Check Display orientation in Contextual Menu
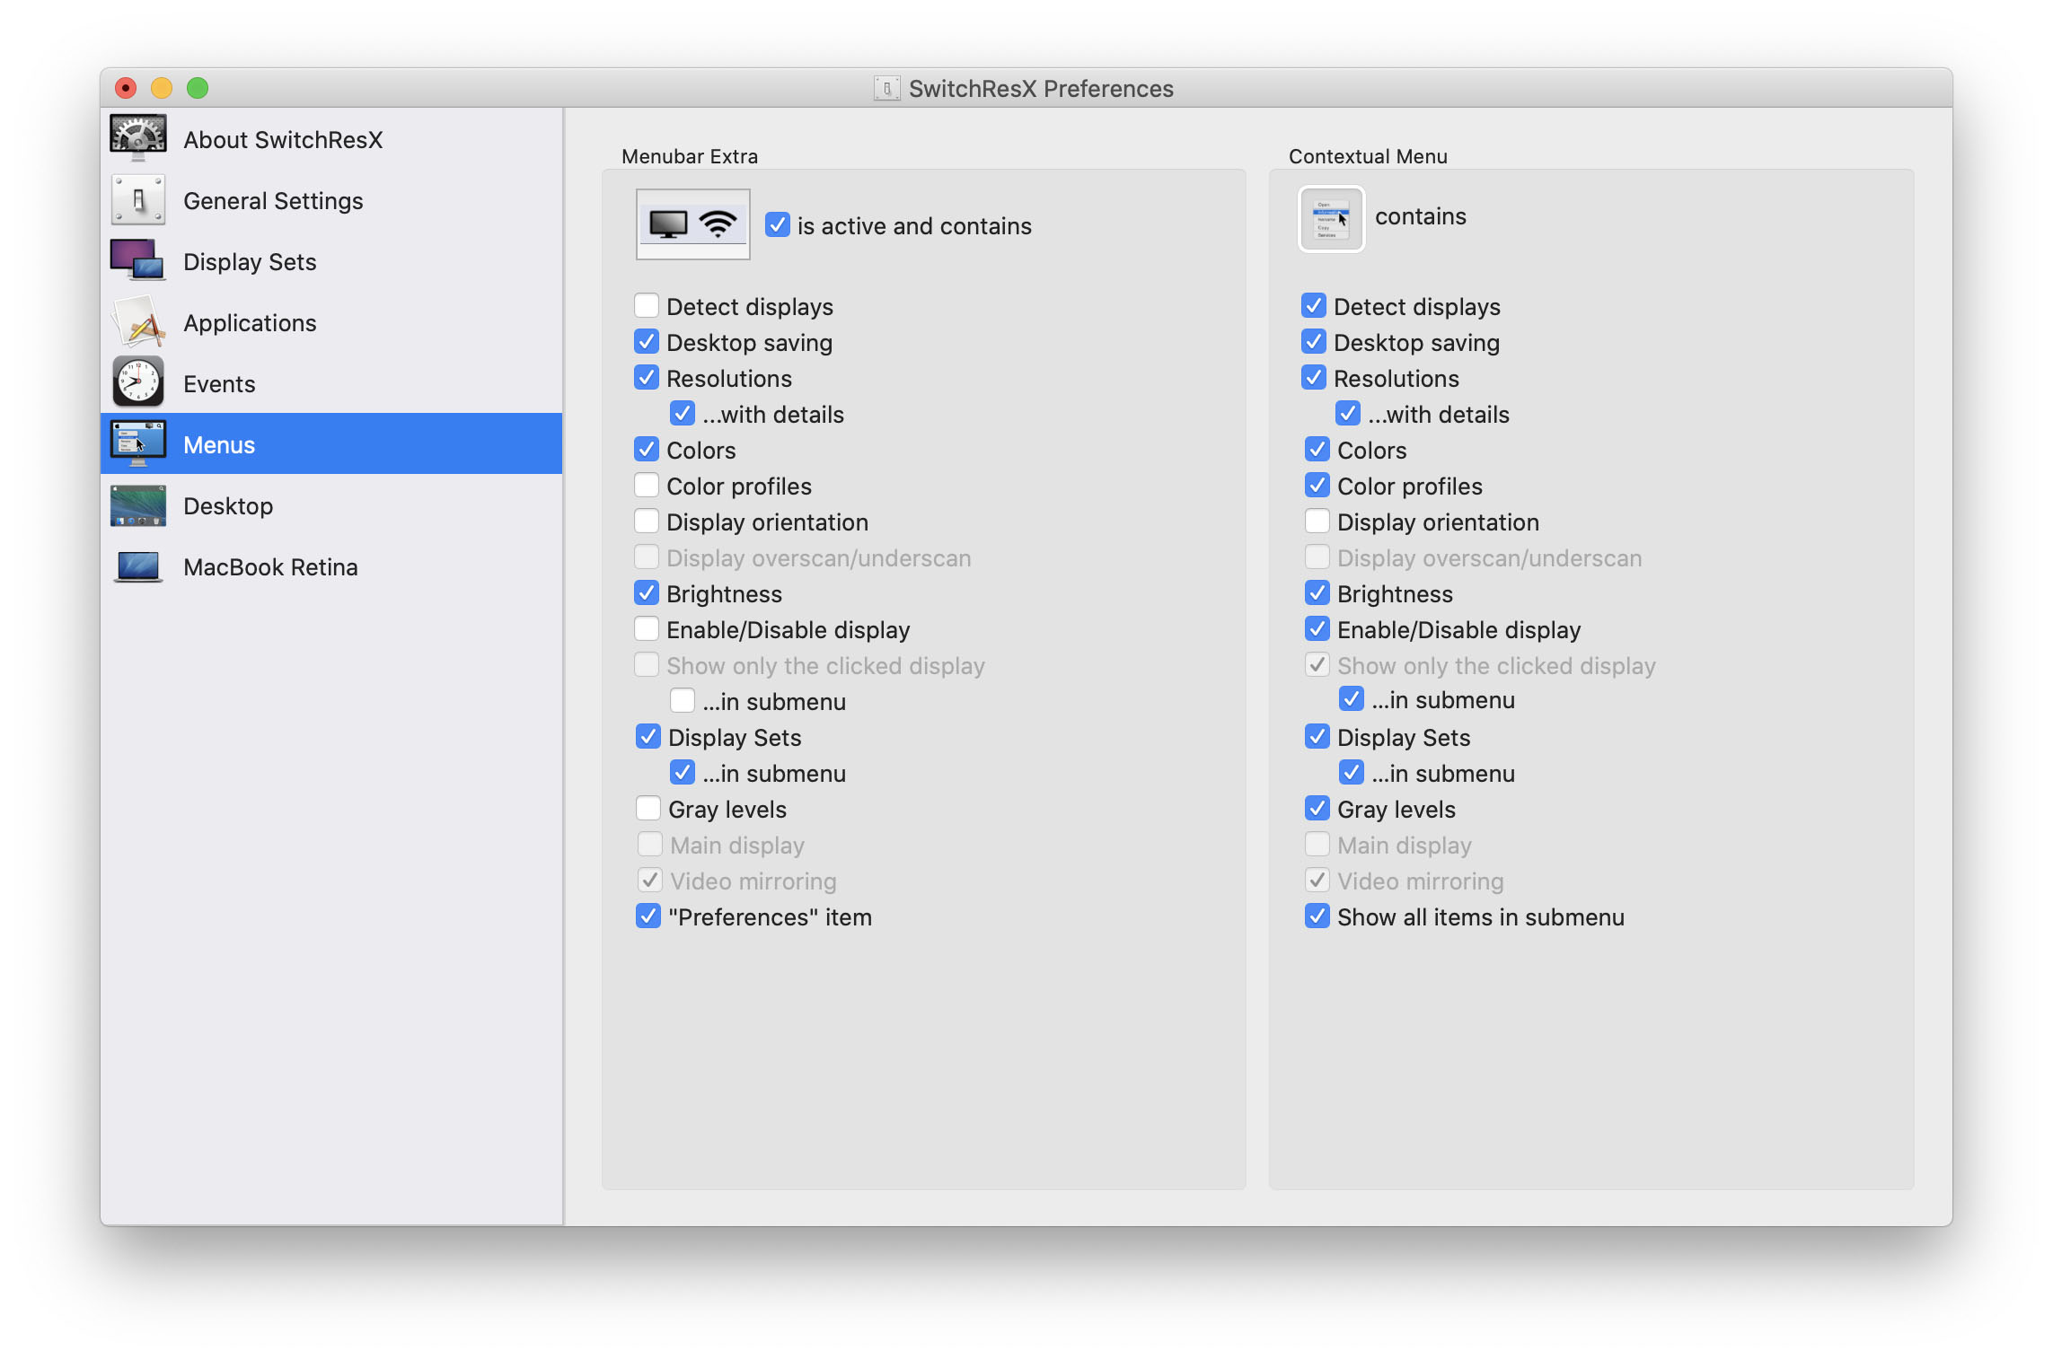This screenshot has width=2053, height=1359. [1317, 522]
